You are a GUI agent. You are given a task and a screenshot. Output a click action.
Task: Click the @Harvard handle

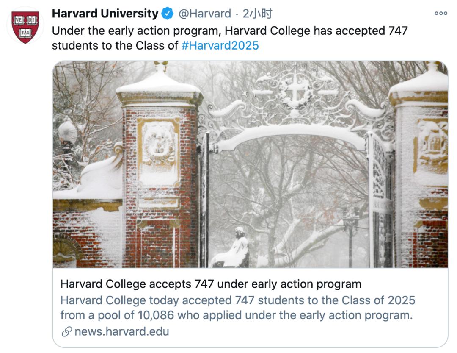(205, 14)
